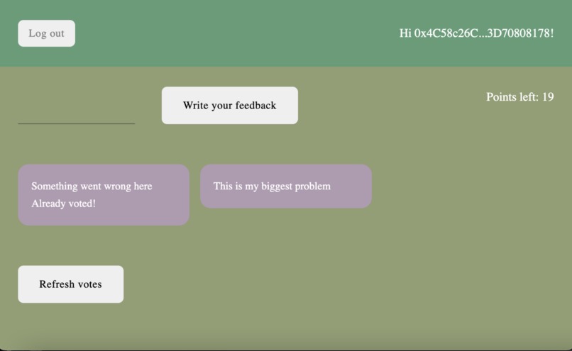Click the 'Points left: 19' text
This screenshot has height=351, width=572.
(519, 97)
